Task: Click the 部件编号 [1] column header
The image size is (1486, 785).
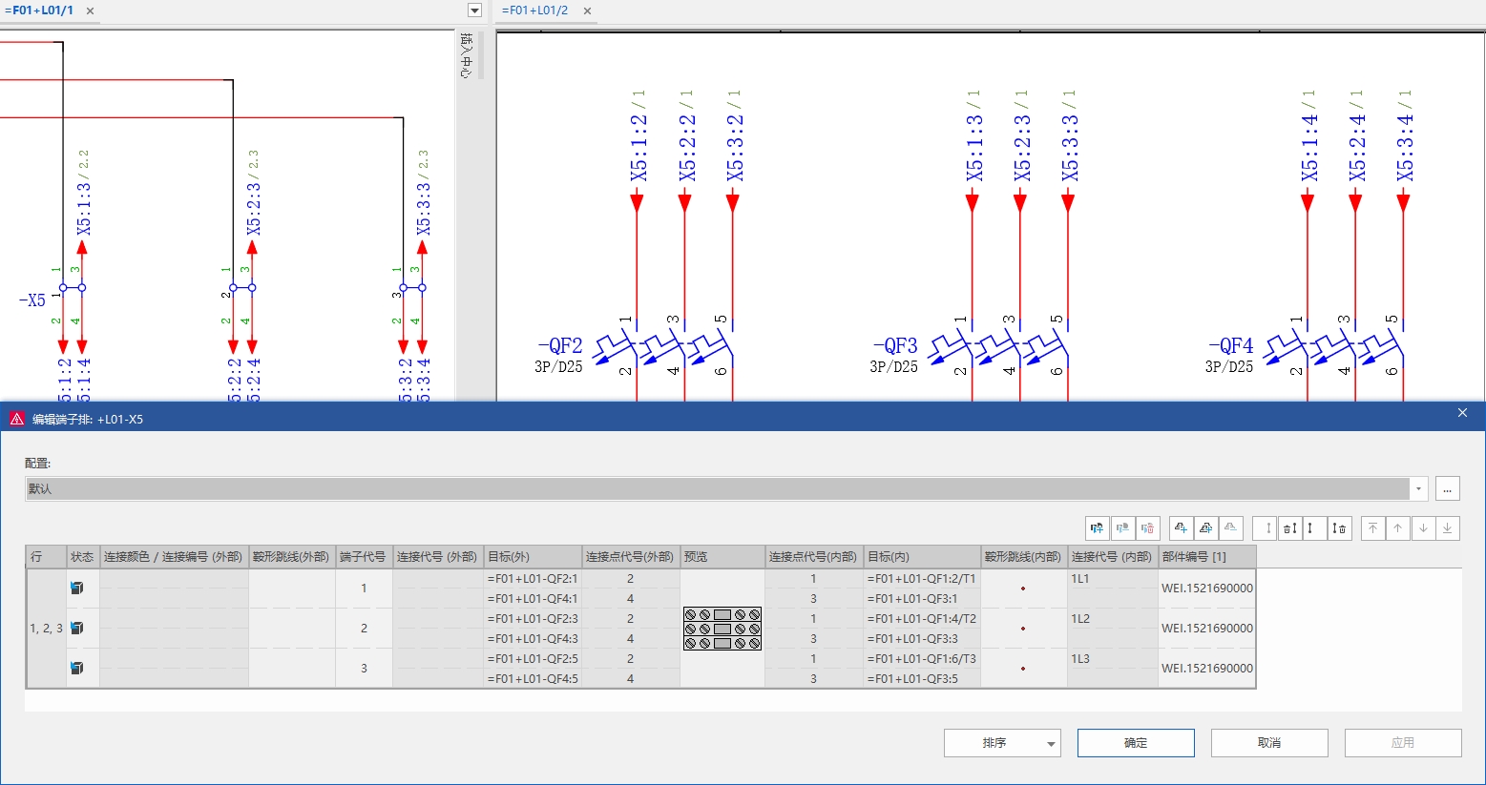Action: tap(1206, 557)
